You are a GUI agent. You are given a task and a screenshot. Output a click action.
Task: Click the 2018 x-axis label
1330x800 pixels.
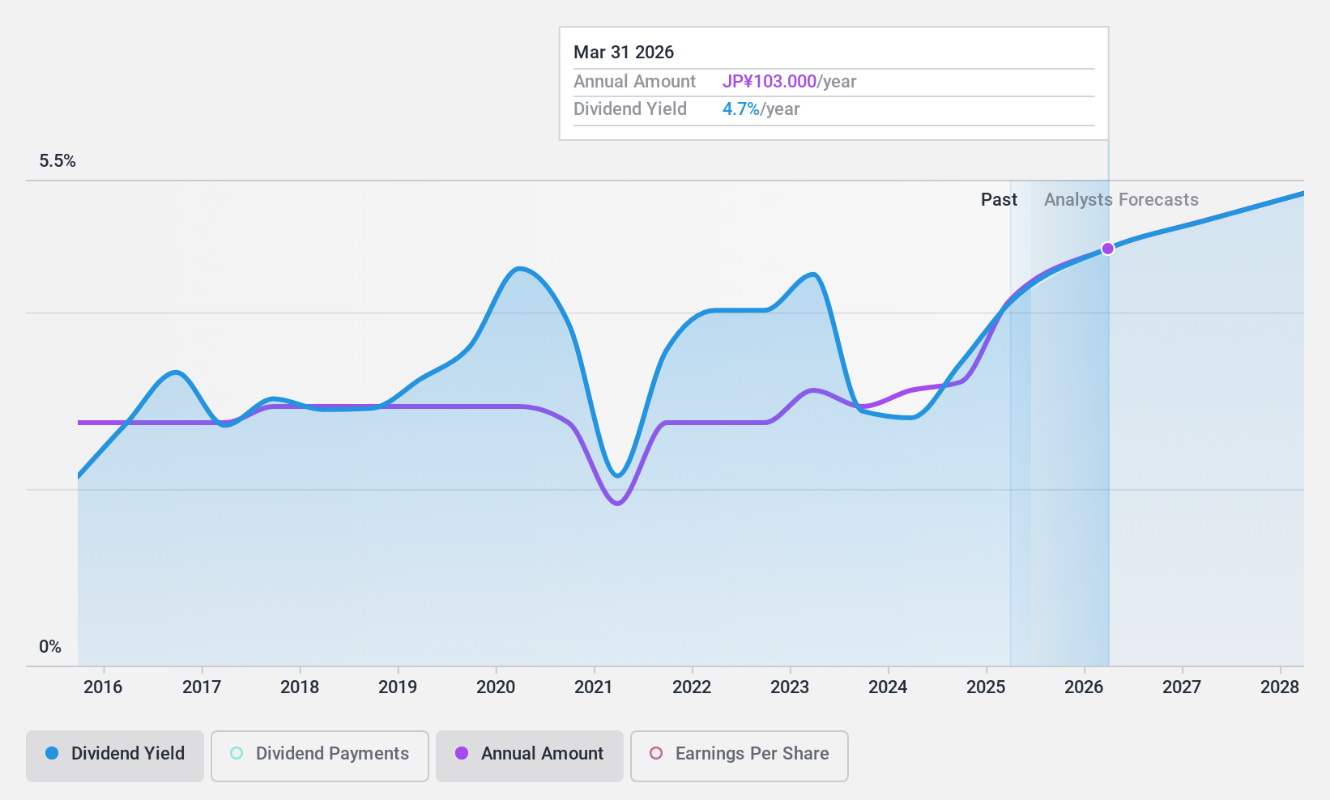pyautogui.click(x=300, y=687)
